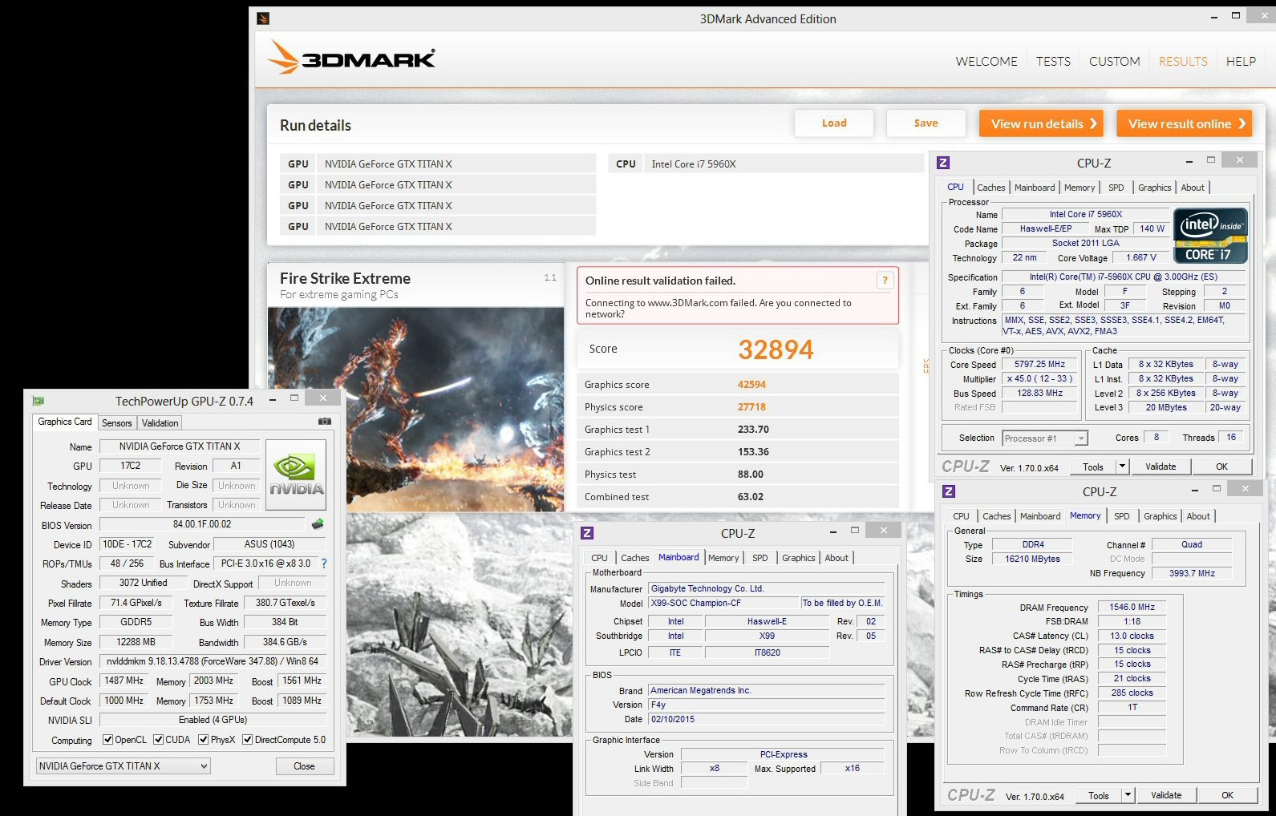
Task: Switch to Validation tab in GPU-Z
Action: [x=160, y=423]
